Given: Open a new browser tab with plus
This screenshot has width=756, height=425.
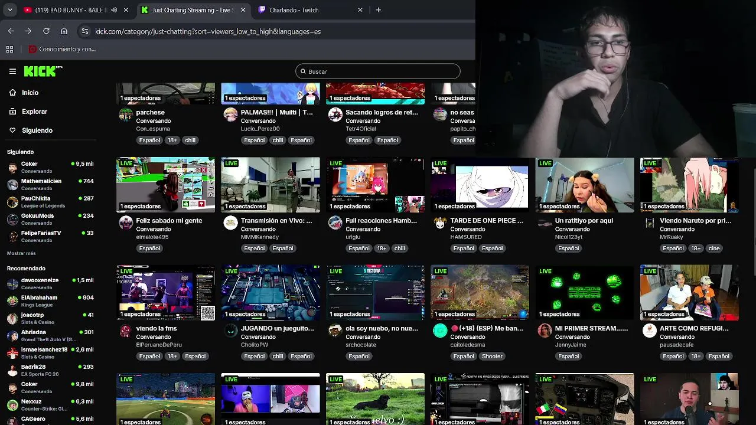Looking at the screenshot, I should point(379,10).
